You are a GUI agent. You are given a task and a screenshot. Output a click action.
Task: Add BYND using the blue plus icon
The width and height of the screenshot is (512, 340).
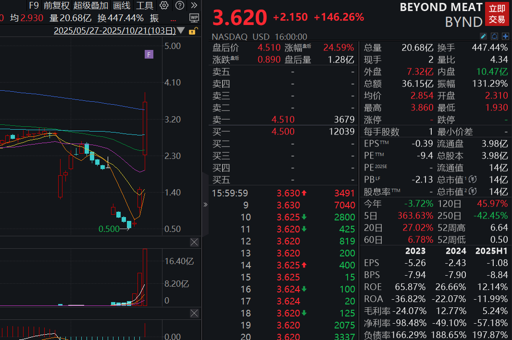pyautogui.click(x=506, y=36)
